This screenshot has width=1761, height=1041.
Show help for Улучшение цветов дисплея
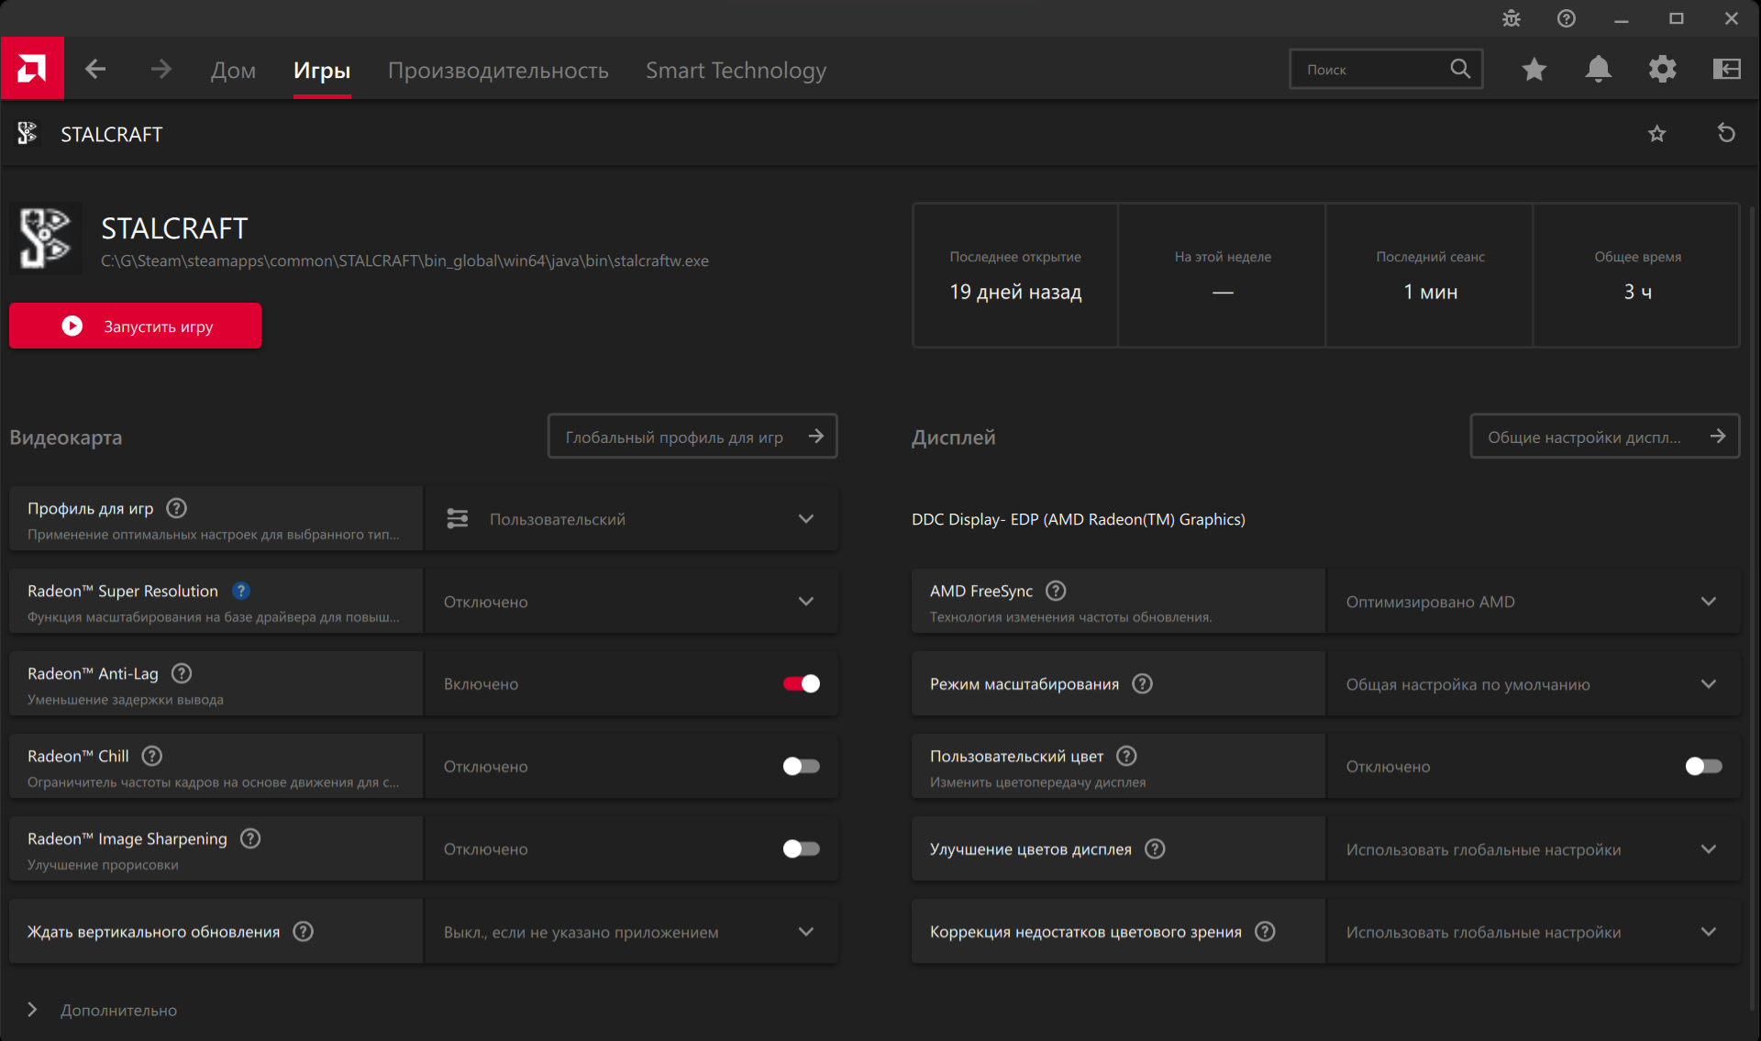[1156, 849]
